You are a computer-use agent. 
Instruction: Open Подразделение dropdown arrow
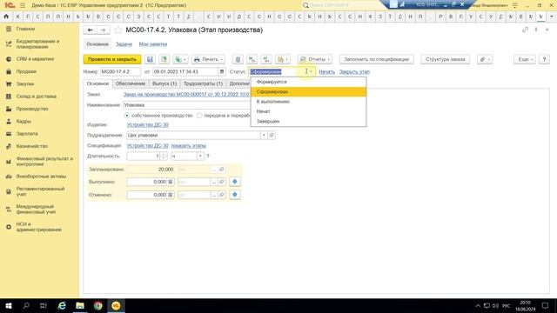click(264, 136)
